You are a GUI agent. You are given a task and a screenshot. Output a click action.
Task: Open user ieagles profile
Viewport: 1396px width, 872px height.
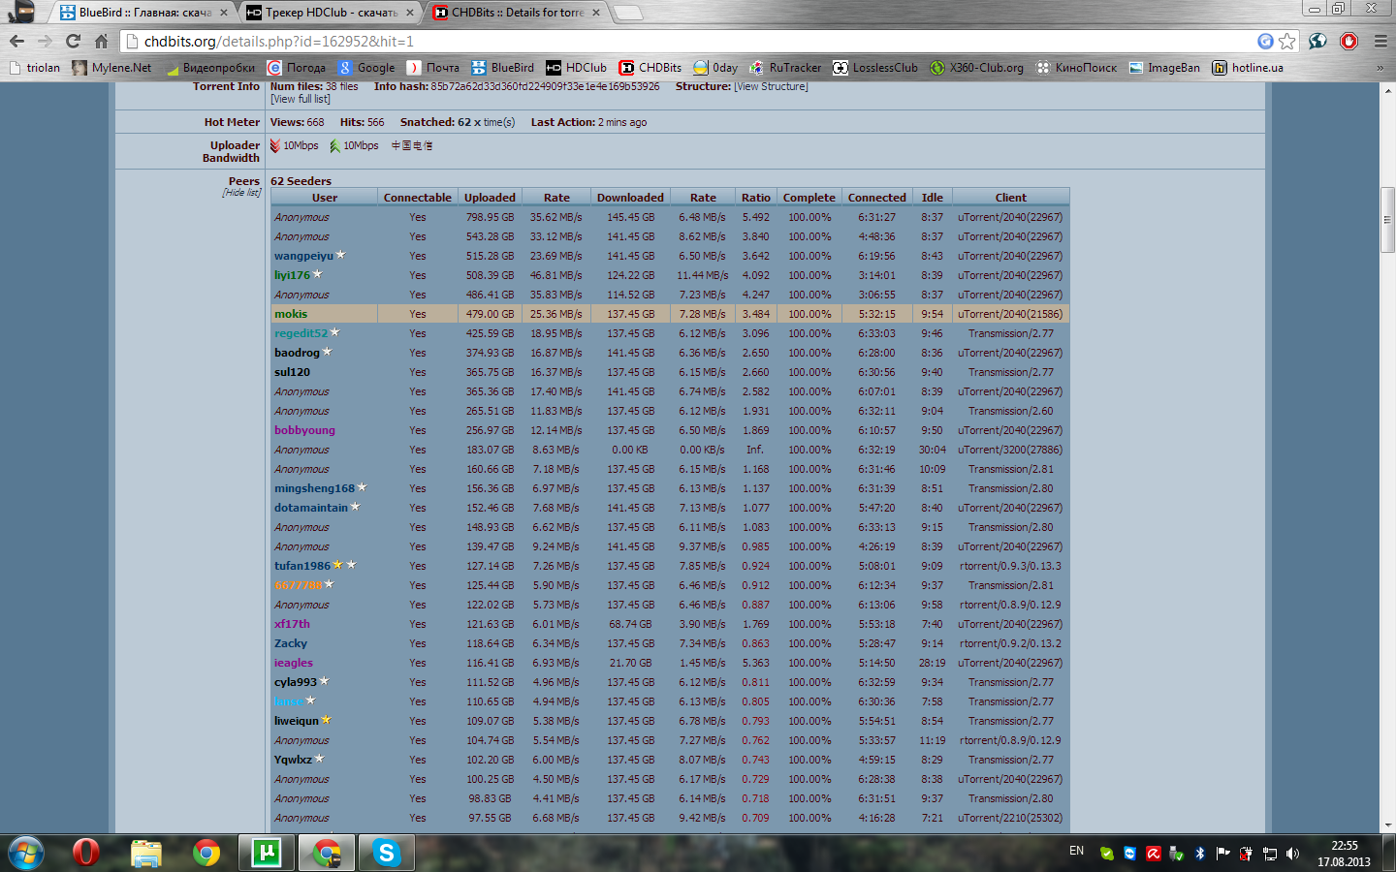[x=294, y=663]
